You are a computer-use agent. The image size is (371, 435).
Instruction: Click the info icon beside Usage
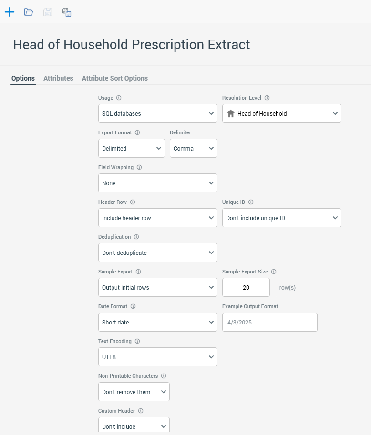point(119,98)
